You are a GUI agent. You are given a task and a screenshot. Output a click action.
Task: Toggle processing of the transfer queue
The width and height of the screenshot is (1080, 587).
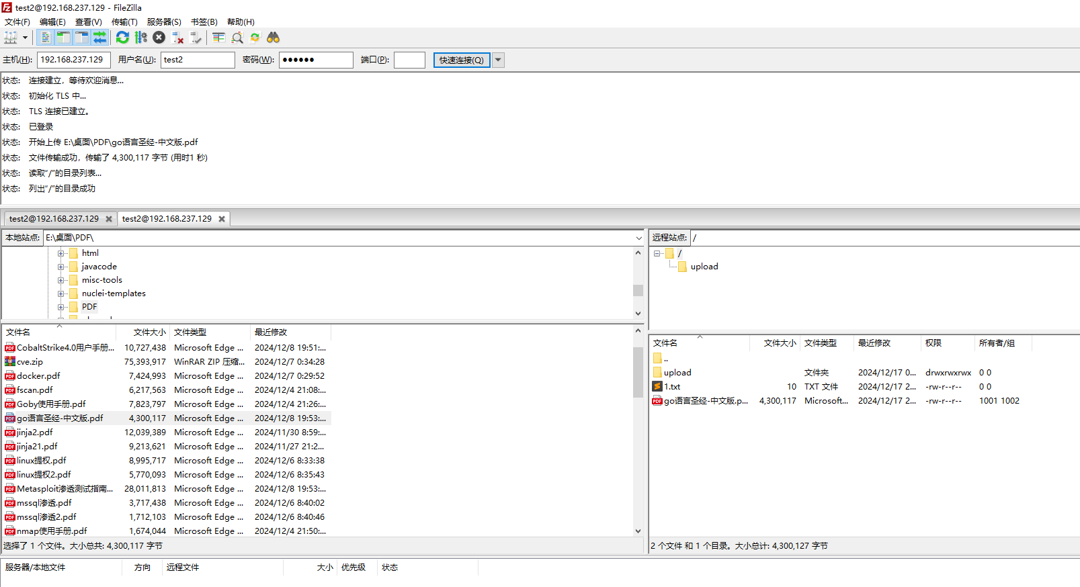coord(140,38)
